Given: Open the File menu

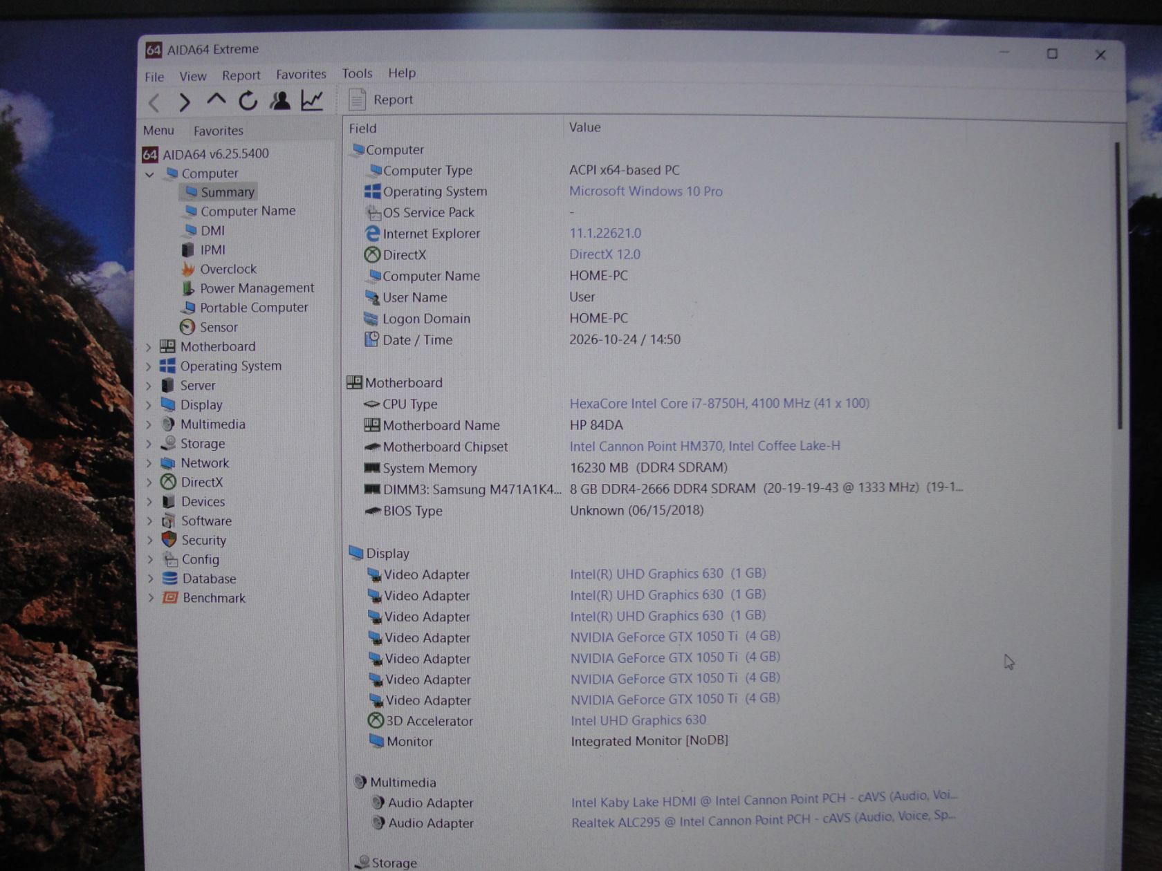Looking at the screenshot, I should [154, 77].
